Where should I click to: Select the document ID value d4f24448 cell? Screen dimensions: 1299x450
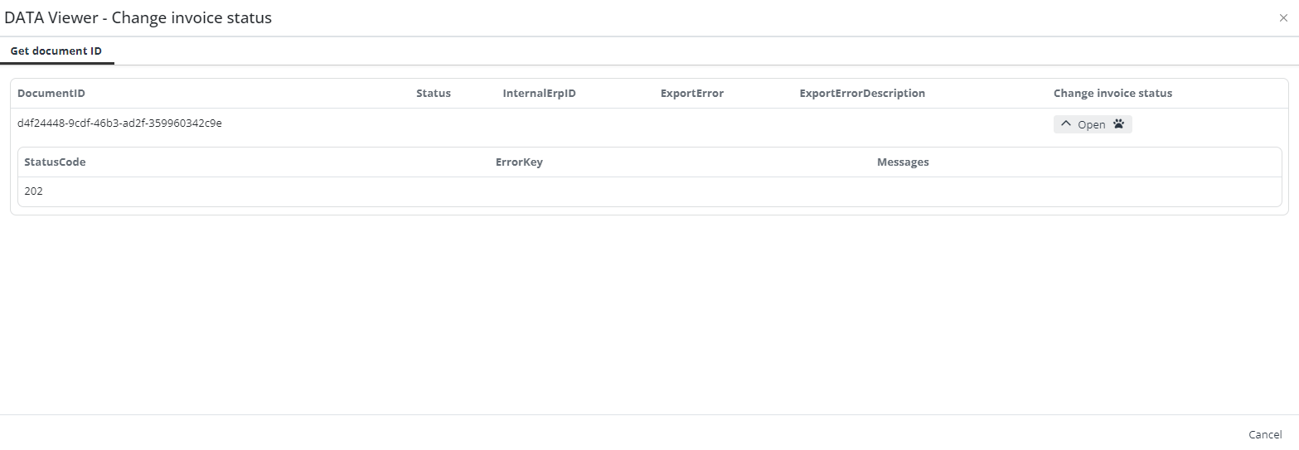(x=119, y=123)
